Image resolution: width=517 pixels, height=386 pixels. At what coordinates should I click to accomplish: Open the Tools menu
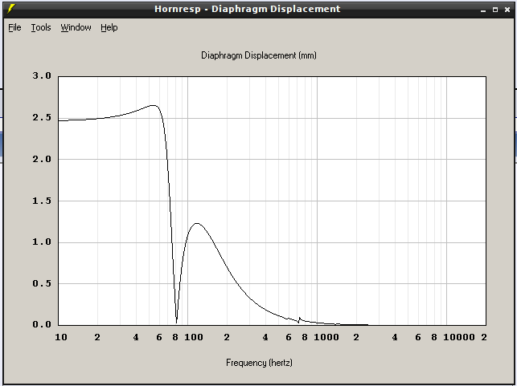[x=41, y=27]
